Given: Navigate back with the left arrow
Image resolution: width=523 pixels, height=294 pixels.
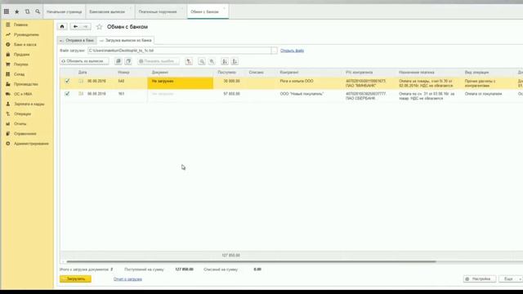Looking at the screenshot, I should pos(76,27).
